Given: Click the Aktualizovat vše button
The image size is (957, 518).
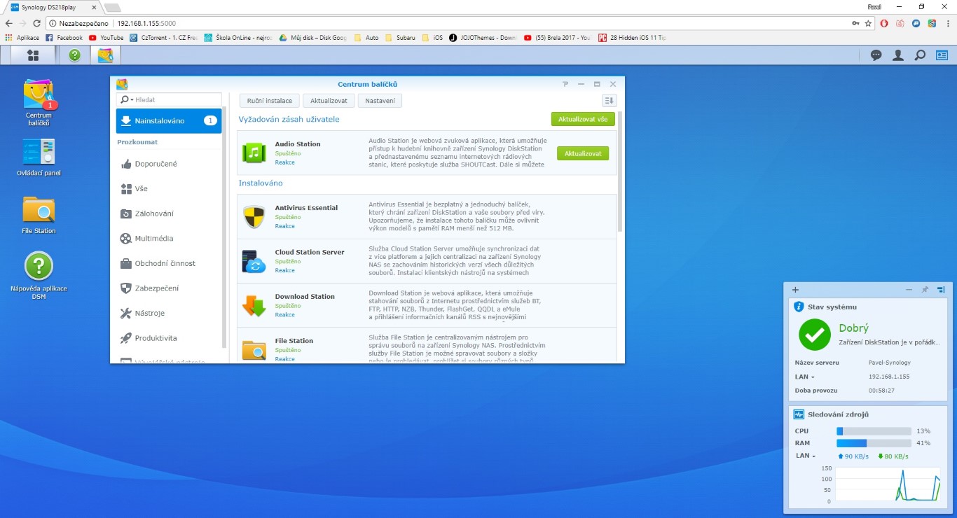Looking at the screenshot, I should 582,119.
